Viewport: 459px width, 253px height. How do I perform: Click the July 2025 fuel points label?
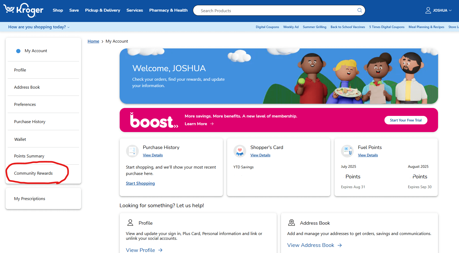(348, 166)
